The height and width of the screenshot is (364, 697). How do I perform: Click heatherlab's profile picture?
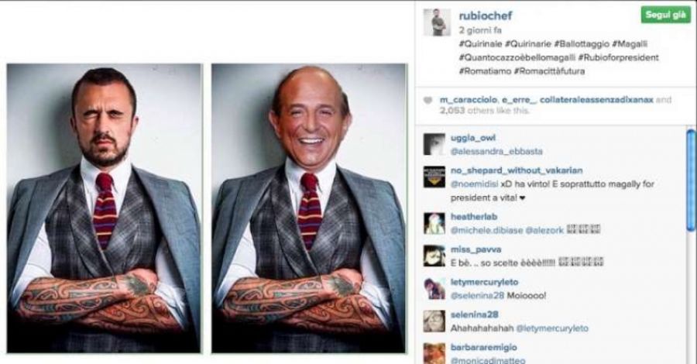pos(434,223)
